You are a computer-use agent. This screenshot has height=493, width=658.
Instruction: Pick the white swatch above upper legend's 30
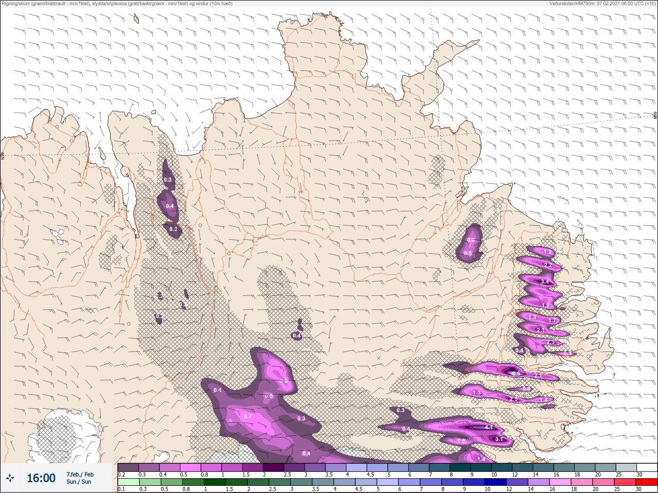click(648, 467)
